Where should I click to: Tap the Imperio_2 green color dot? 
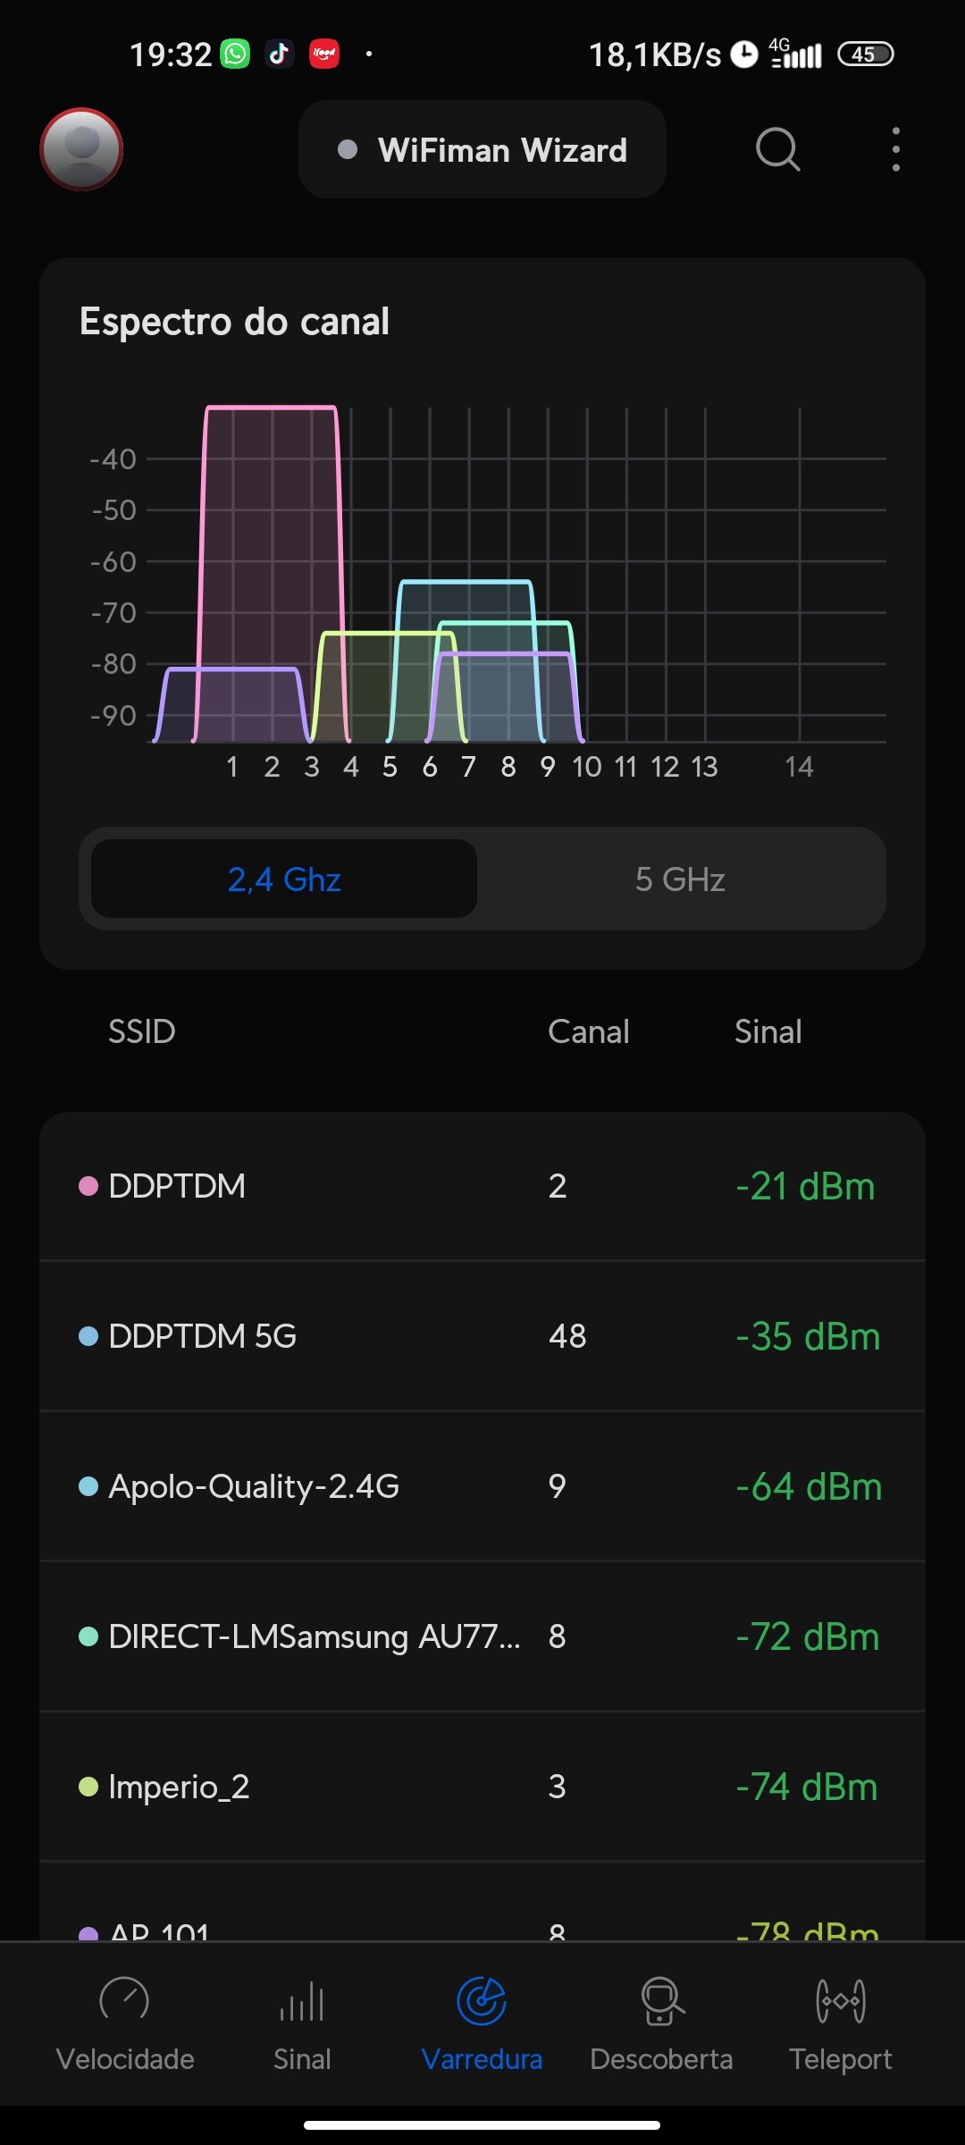88,1787
